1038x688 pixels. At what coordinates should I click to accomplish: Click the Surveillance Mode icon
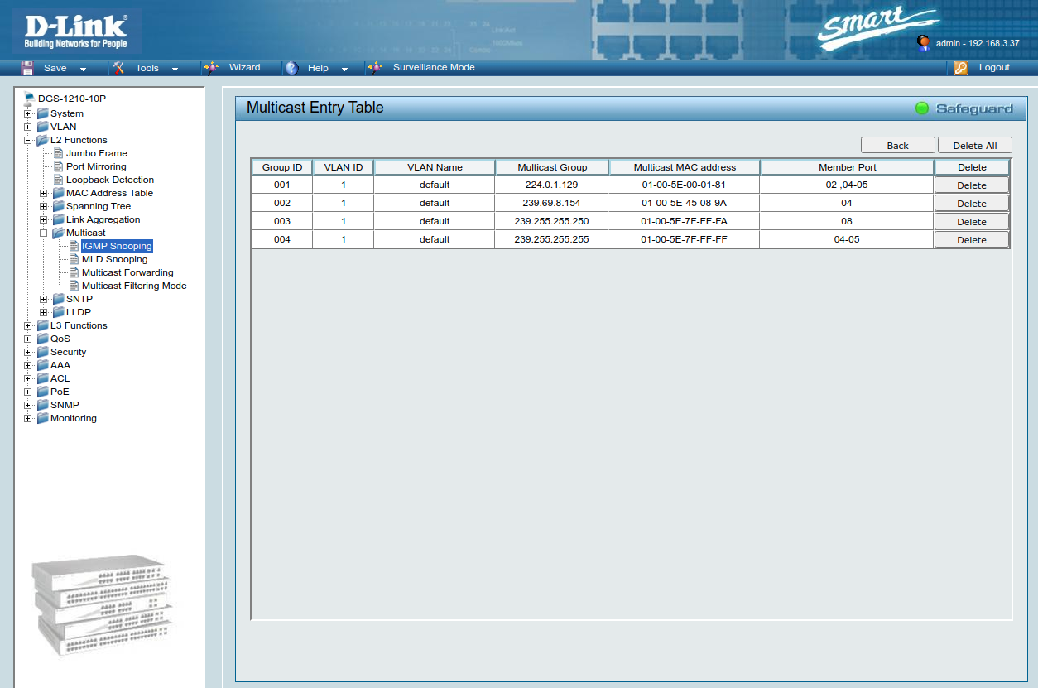(376, 68)
